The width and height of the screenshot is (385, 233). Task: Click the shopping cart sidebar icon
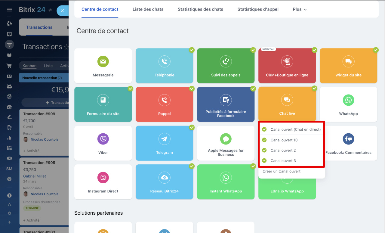[9, 66]
